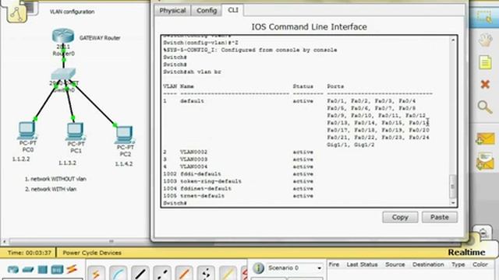This screenshot has height=280, width=499.
Task: Click the 'IOS Command Line Interface' heading
Action: tap(309, 26)
